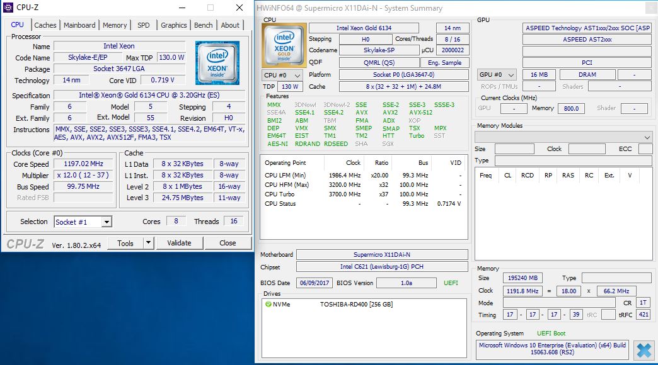Image resolution: width=658 pixels, height=365 pixels.
Task: Open the About tab in CPU-Z
Action: click(230, 25)
